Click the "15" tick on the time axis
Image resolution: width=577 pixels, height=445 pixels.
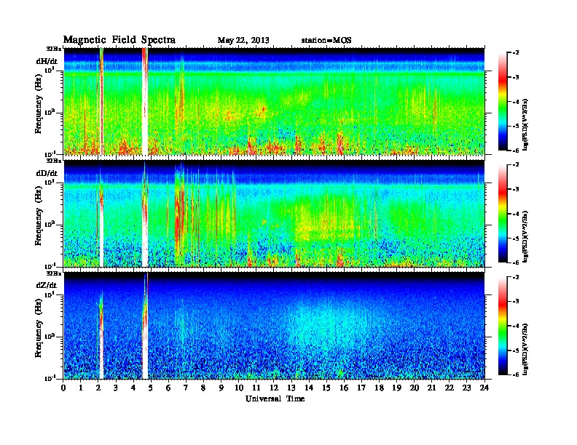(x=326, y=388)
